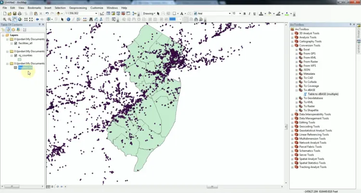Toggle the nj_counties layer visibility checkbox
The image size is (361, 193).
pyautogui.click(x=16, y=55)
